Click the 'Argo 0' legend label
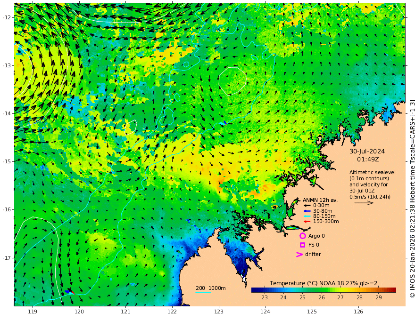Image resolution: width=415 pixels, height=320 pixels. 316,236
